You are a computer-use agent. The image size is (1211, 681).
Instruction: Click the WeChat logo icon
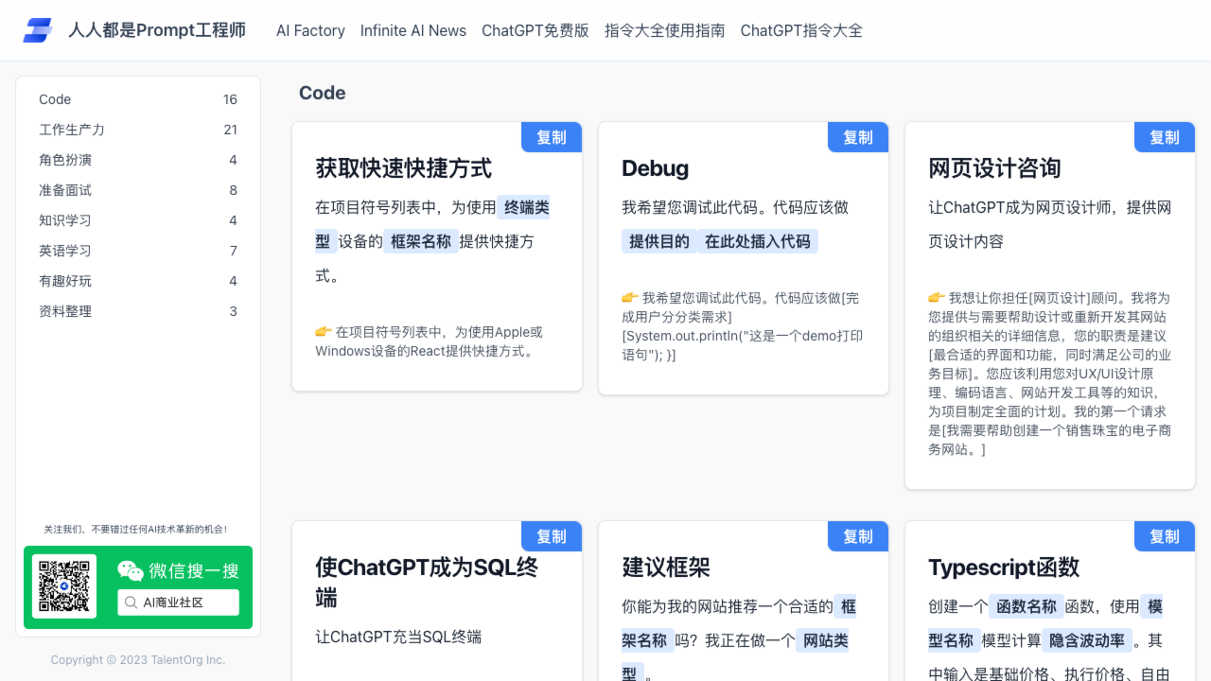coord(130,571)
